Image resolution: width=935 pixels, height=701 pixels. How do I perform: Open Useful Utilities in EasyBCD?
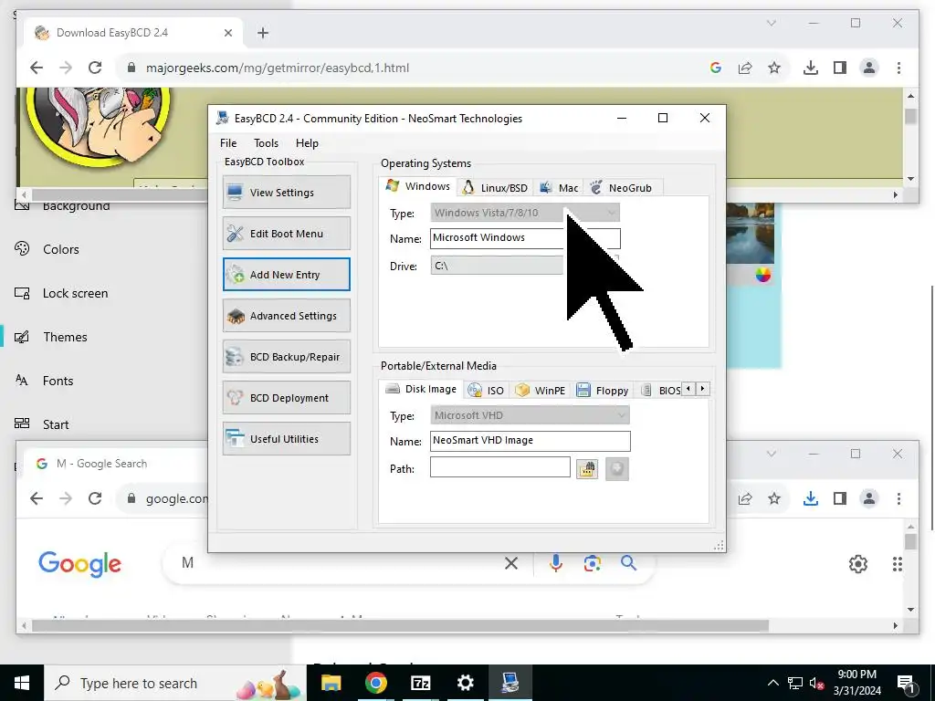point(286,439)
